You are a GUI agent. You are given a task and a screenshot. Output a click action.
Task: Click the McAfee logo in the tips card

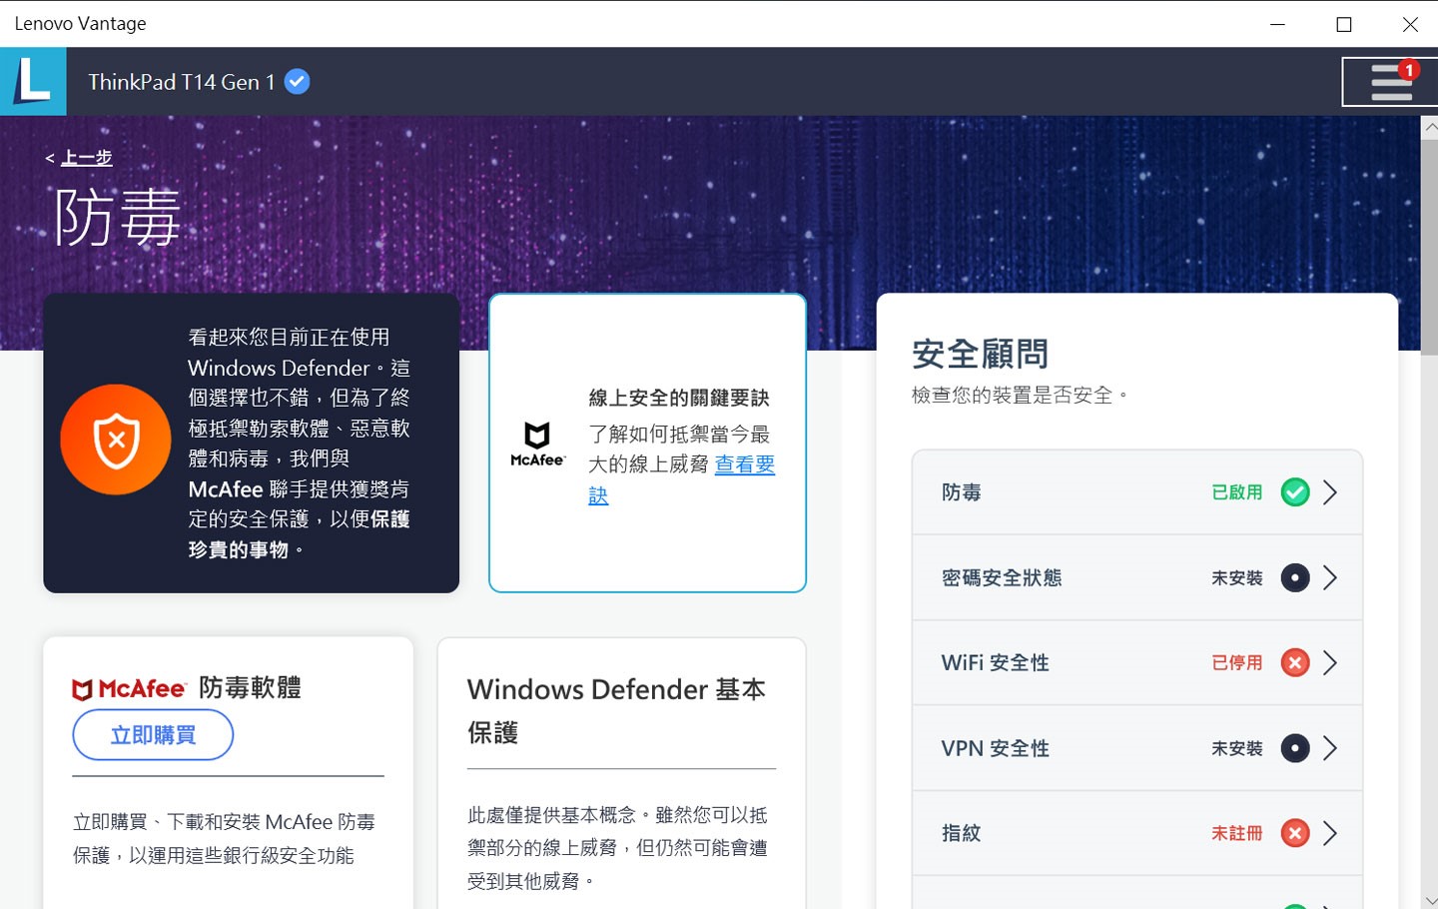pos(537,445)
